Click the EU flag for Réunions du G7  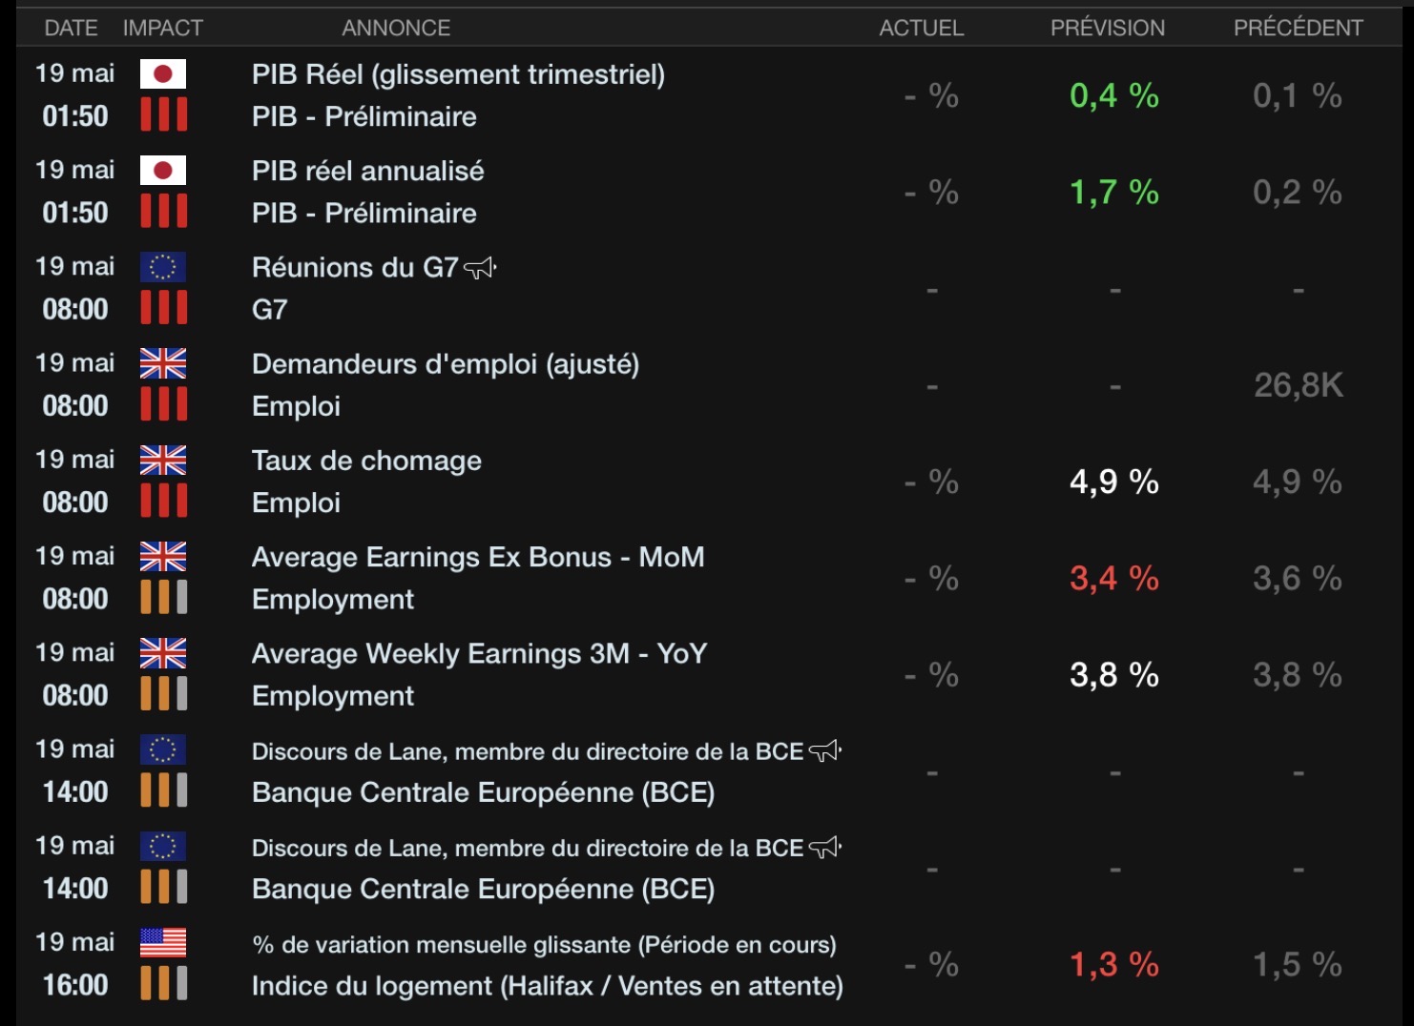pyautogui.click(x=163, y=267)
